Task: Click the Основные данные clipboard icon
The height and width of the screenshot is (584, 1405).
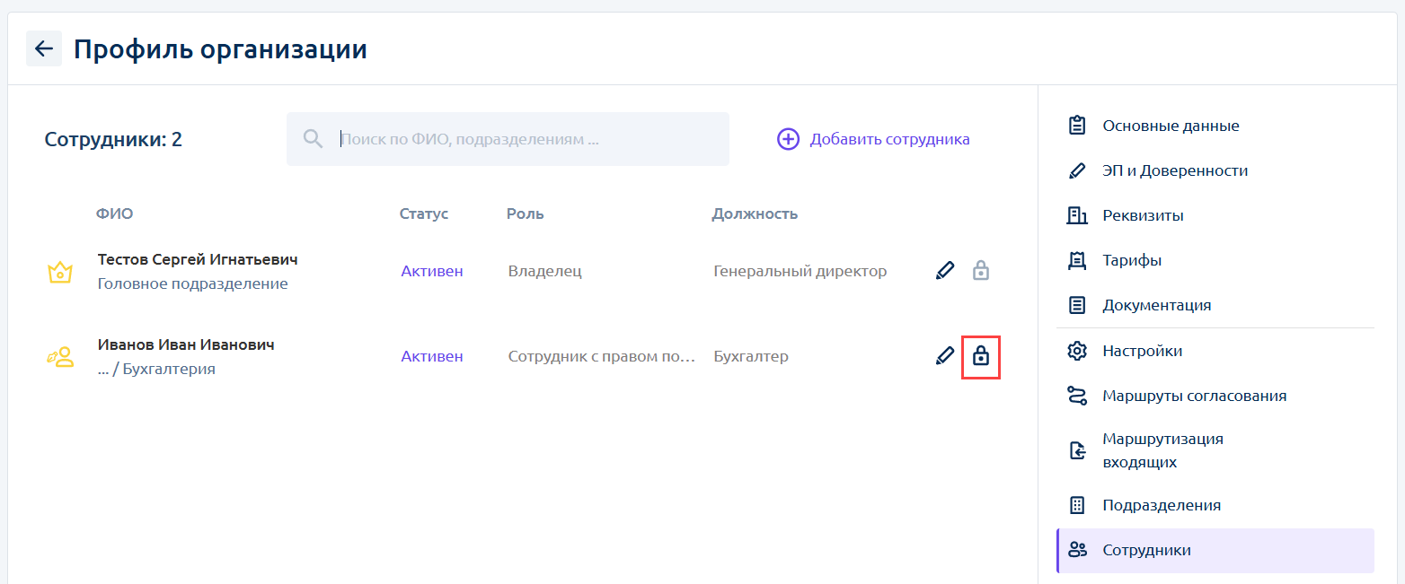Action: [x=1077, y=126]
